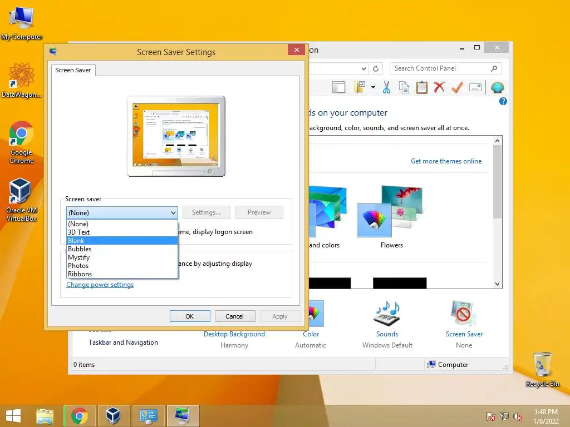Choose Photos screen saver option
The width and height of the screenshot is (570, 427).
122,265
